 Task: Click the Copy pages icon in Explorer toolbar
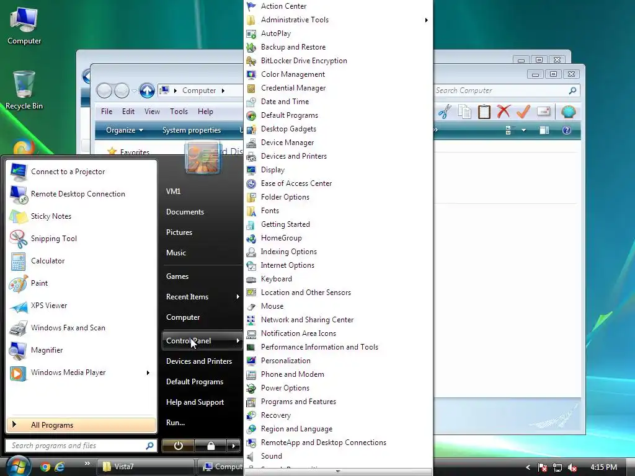click(464, 112)
